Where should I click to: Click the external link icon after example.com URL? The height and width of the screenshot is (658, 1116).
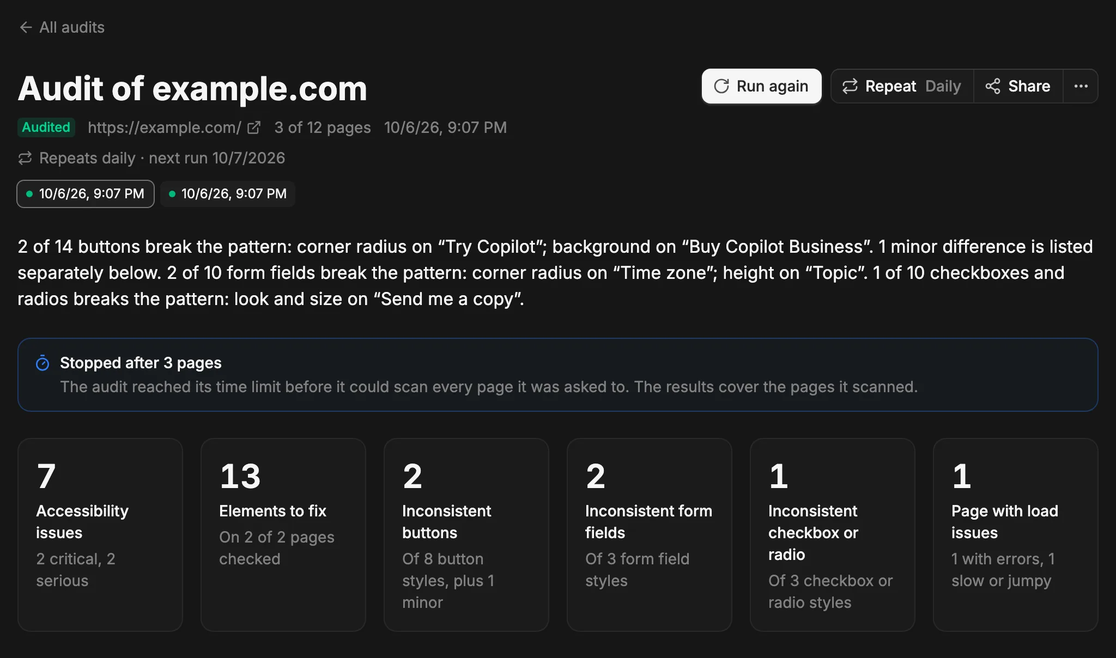(253, 127)
